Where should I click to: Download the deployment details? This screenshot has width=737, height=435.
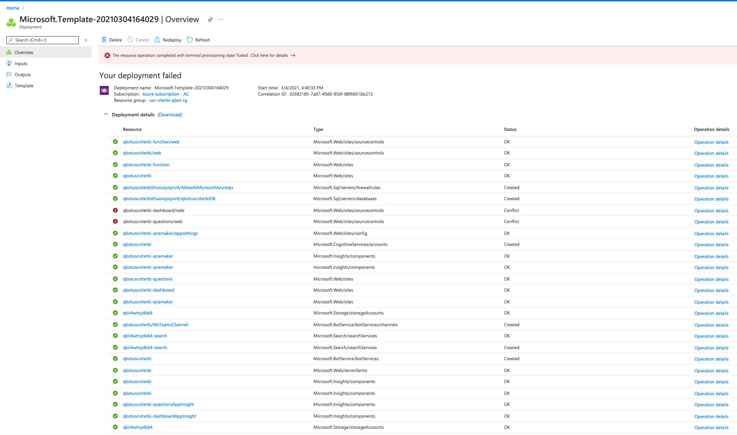point(169,115)
